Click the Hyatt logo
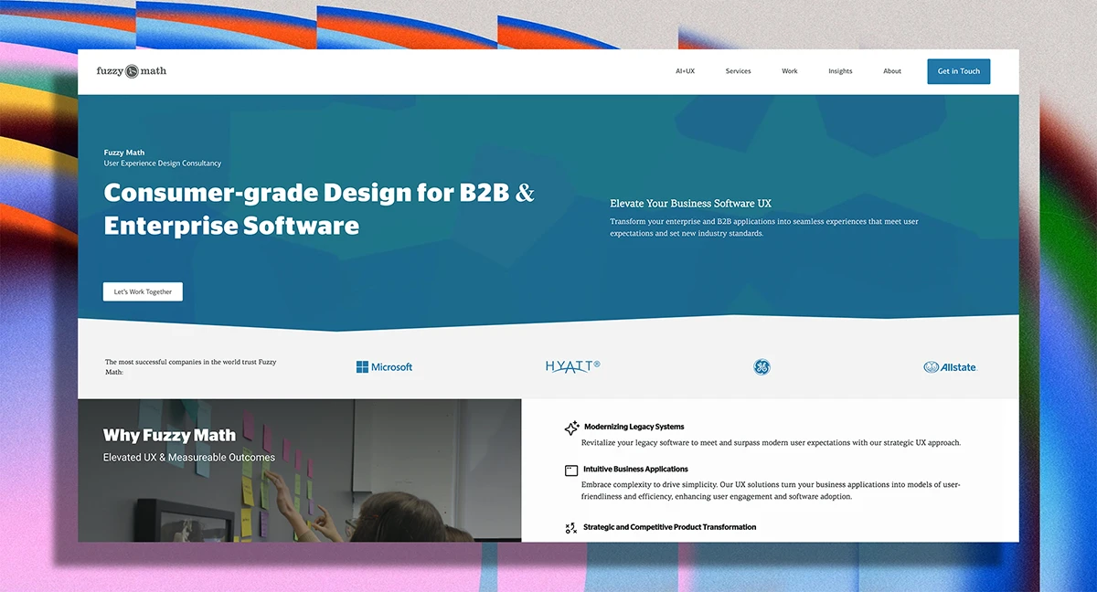Image resolution: width=1097 pixels, height=592 pixels. coord(572,366)
